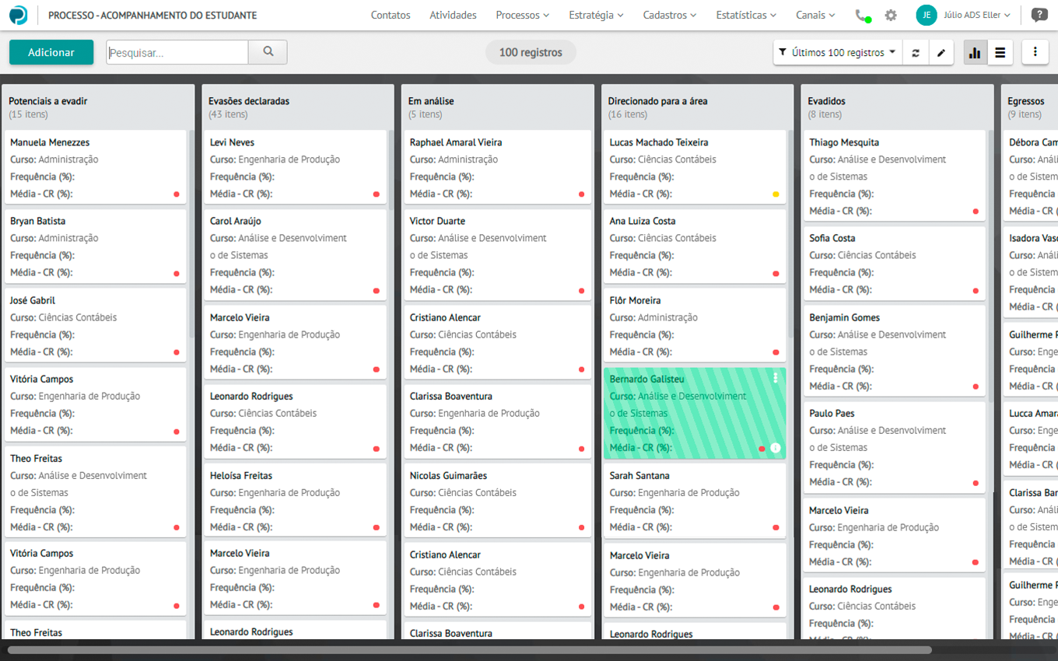Focus the Pesquisar search field
The height and width of the screenshot is (661, 1058).
coord(177,52)
